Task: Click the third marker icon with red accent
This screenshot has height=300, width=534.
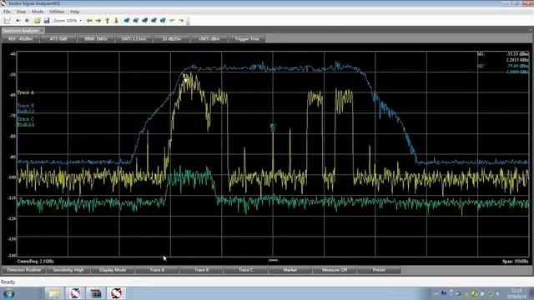Action: tap(144, 21)
